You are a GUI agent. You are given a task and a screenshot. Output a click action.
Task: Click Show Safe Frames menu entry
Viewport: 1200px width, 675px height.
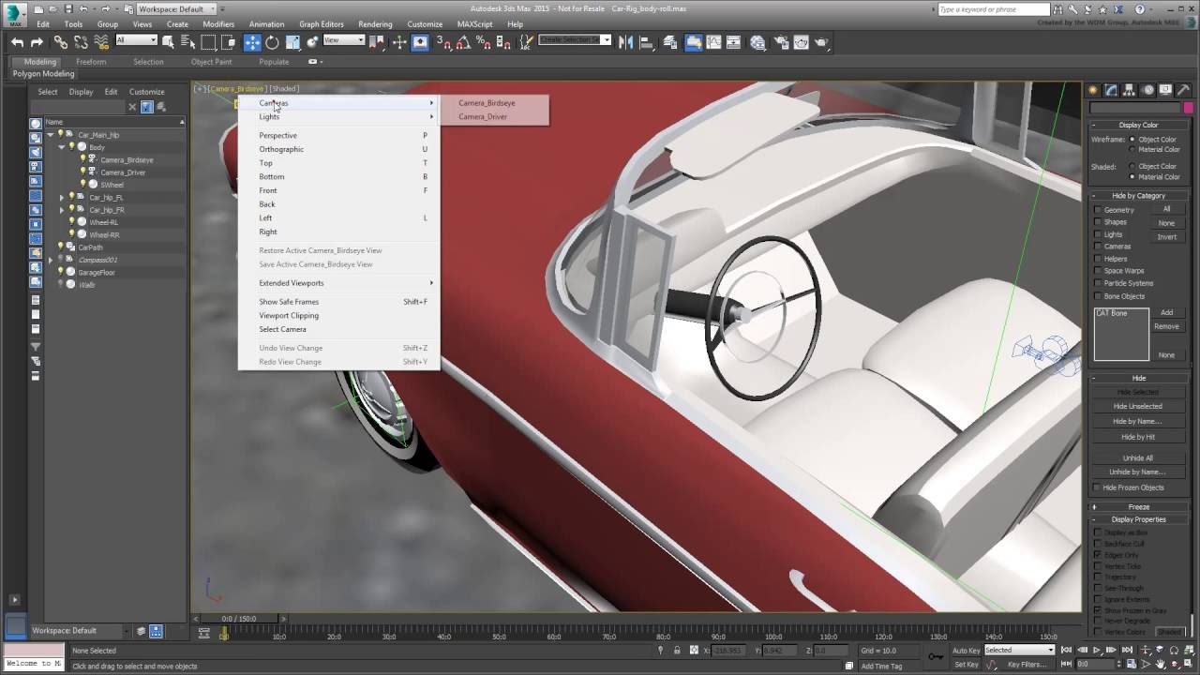[289, 302]
